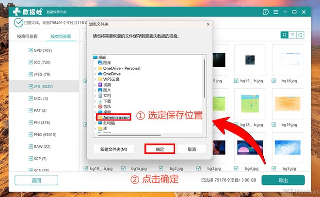The height and width of the screenshot is (197, 320).
Task: Uncheck bg19.jpg file checkbox
Action: (x=273, y=125)
